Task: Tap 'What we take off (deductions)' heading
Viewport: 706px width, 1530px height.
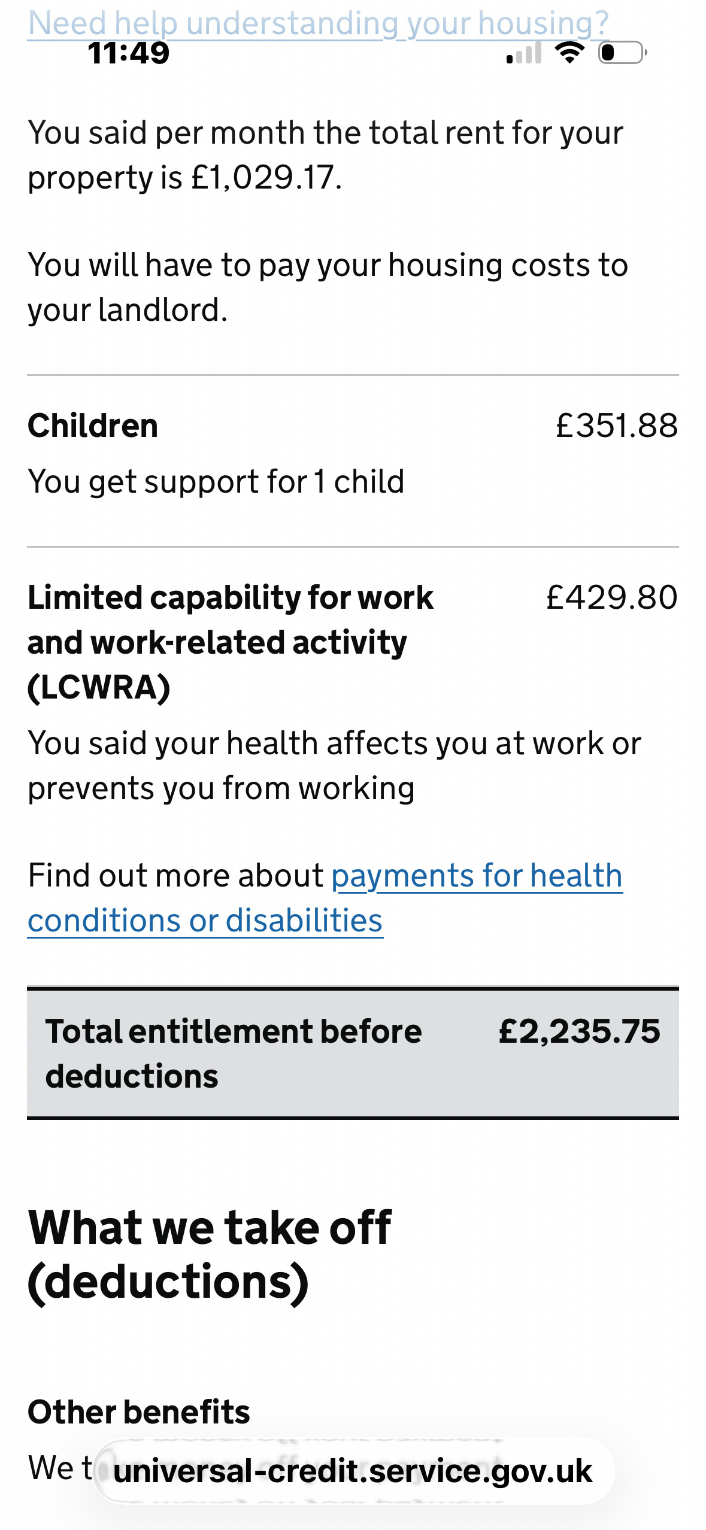Action: 210,1255
